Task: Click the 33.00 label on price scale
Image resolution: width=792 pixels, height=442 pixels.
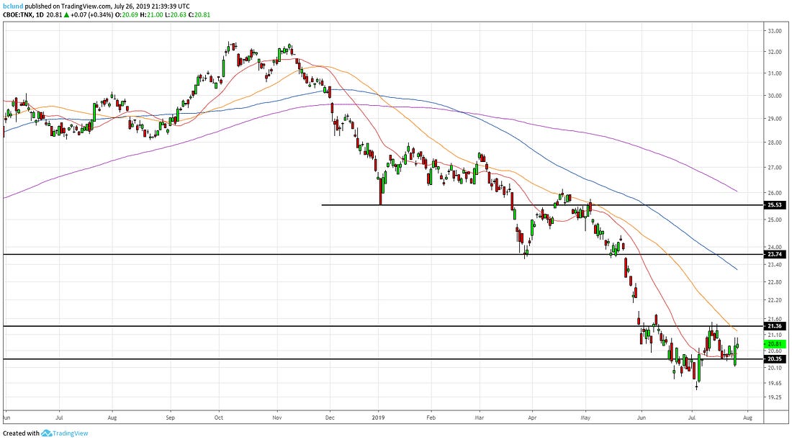Action: pos(774,31)
